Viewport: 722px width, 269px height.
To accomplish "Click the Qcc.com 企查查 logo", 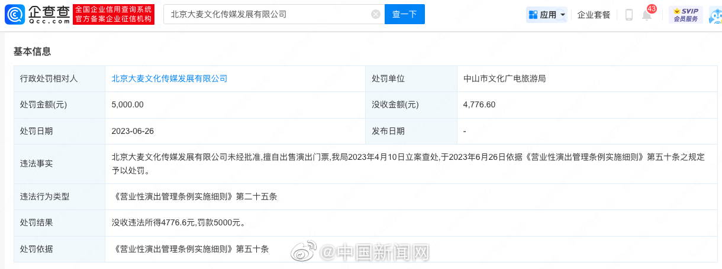I will click(37, 14).
